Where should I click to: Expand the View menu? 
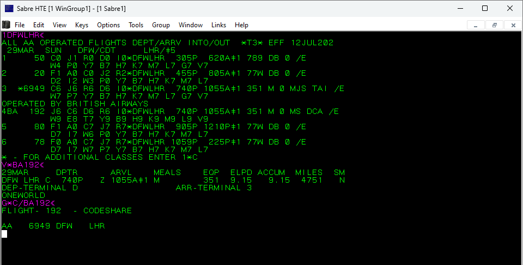coord(59,25)
